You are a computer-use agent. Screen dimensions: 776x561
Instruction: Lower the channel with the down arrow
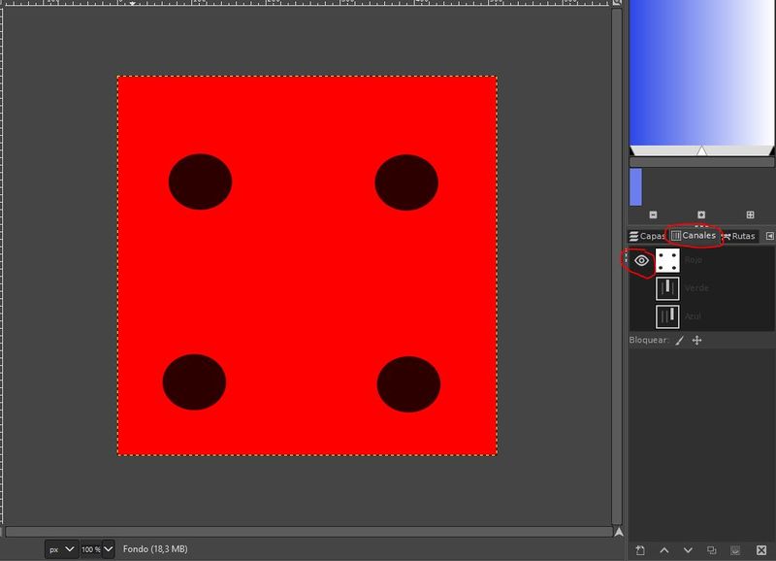[688, 550]
